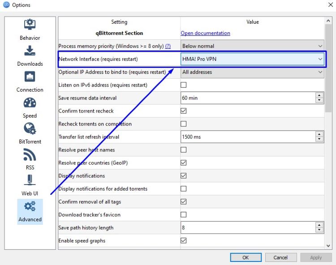Decrease Transfer list refresh interval
The width and height of the screenshot is (336, 265).
(x=319, y=139)
